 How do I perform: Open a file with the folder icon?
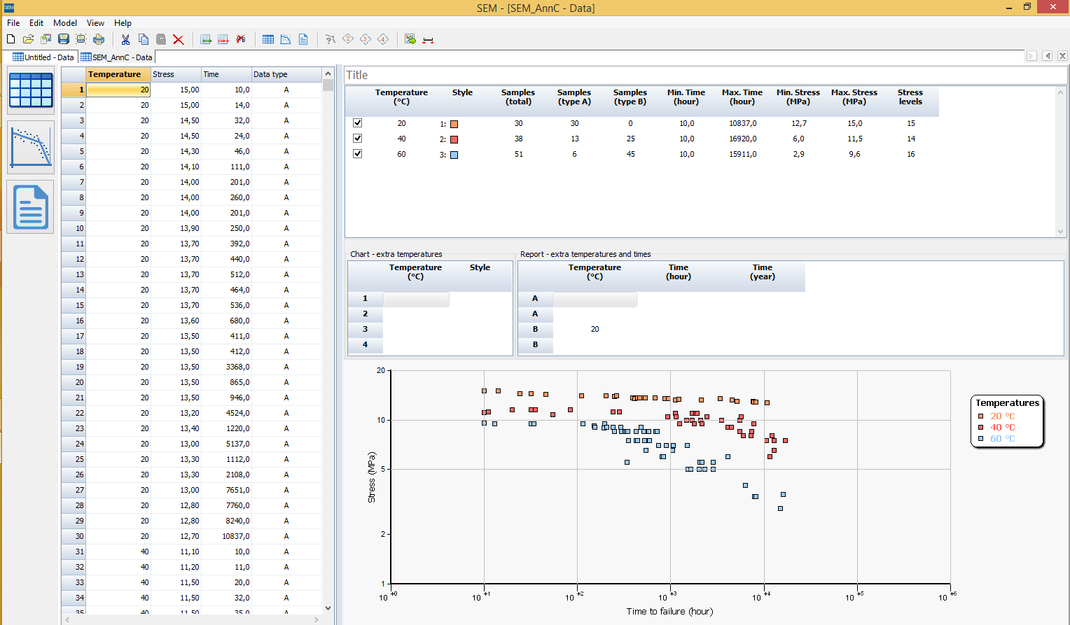(x=29, y=39)
